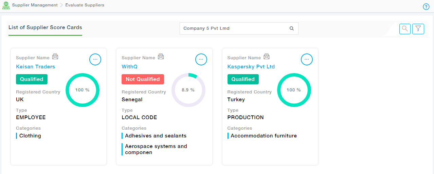Open more options menu for Keisan Traders
This screenshot has height=174, width=434.
pyautogui.click(x=95, y=59)
